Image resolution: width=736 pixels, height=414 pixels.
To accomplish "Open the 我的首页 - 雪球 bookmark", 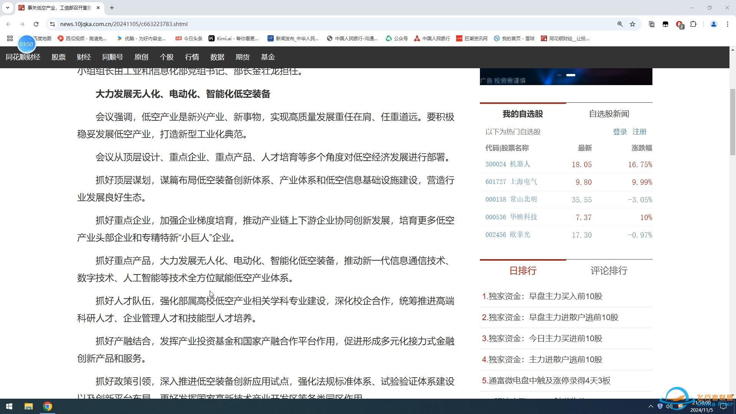I will 514,38.
